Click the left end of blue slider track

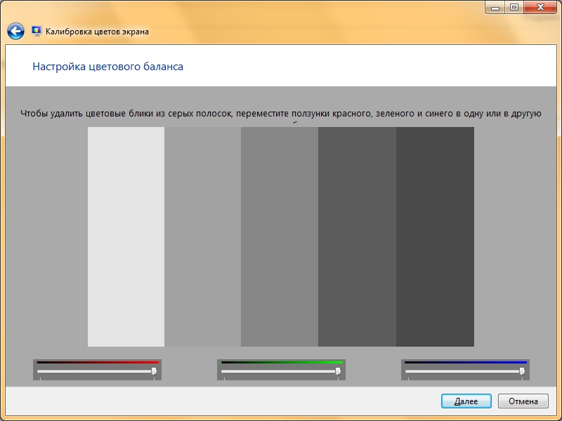coord(408,371)
